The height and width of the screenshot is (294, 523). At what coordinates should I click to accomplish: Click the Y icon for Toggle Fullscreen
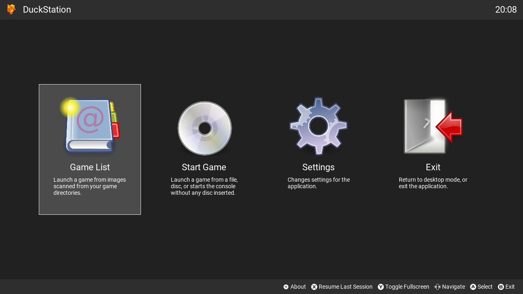point(381,287)
